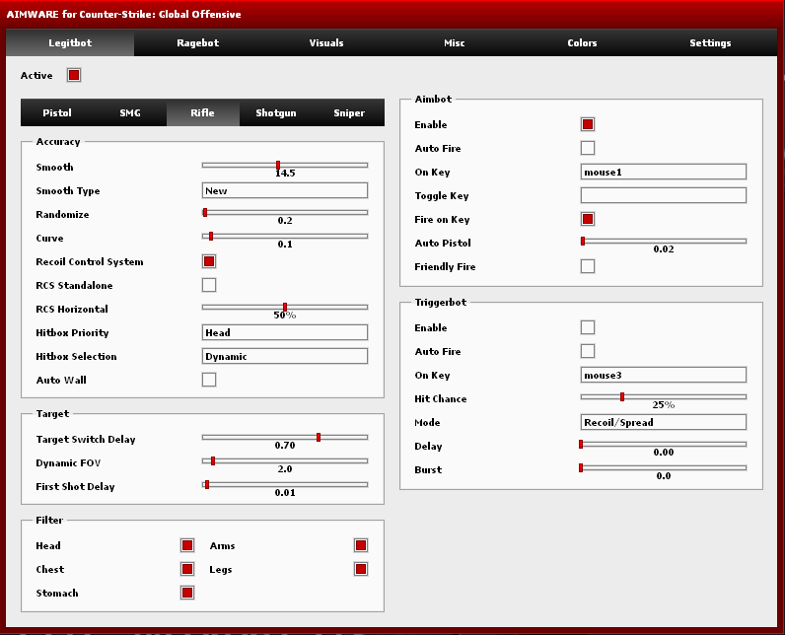
Task: Disable the Recoil Control System checkbox
Action: tap(209, 262)
